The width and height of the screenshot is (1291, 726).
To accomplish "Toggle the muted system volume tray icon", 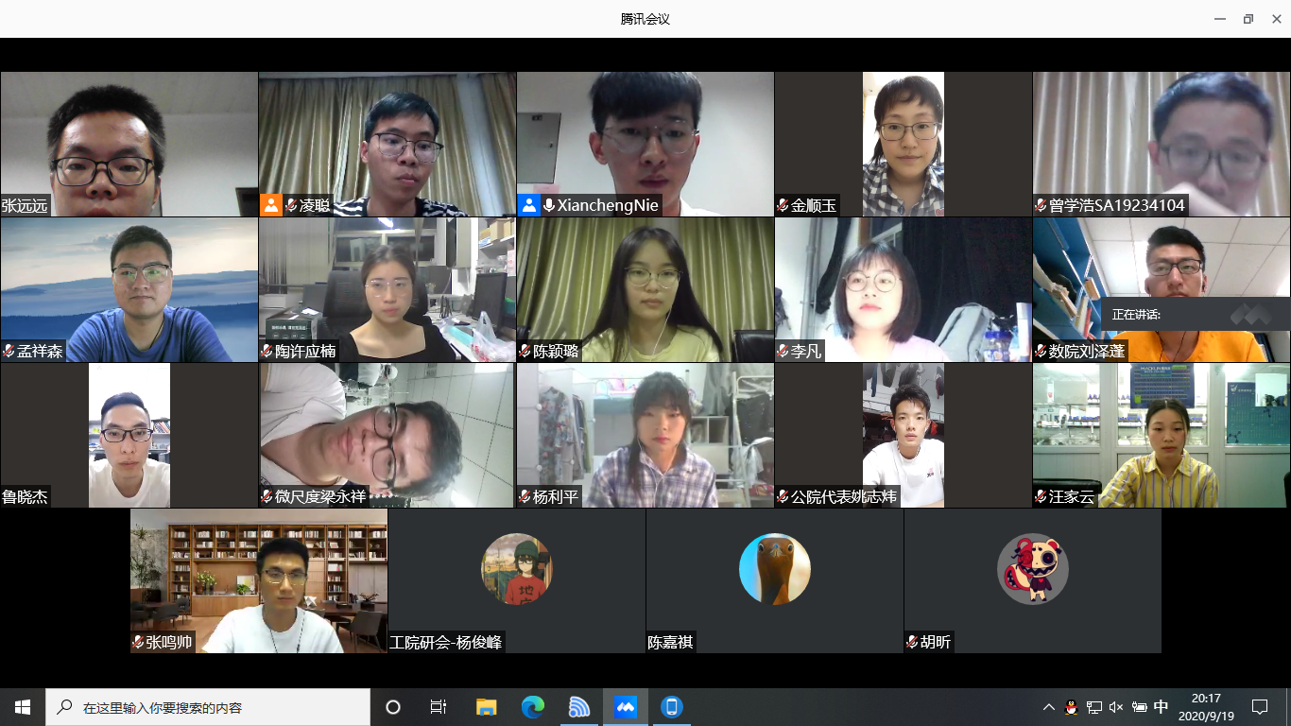I will [x=1116, y=707].
